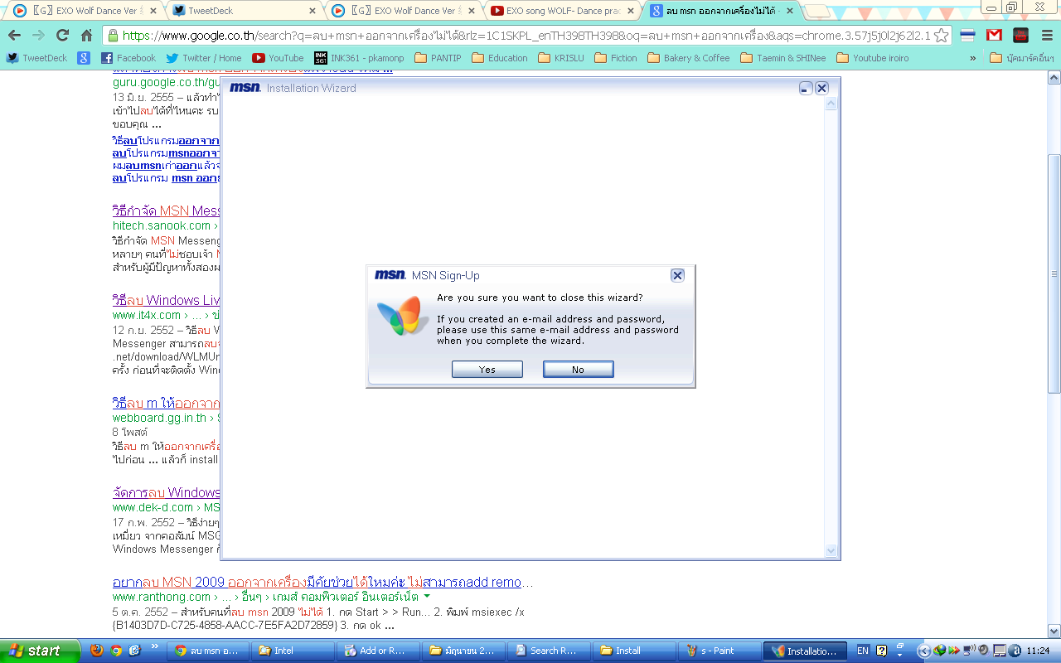Open the Google icon bookmark
The image size is (1061, 663).
pos(84,58)
